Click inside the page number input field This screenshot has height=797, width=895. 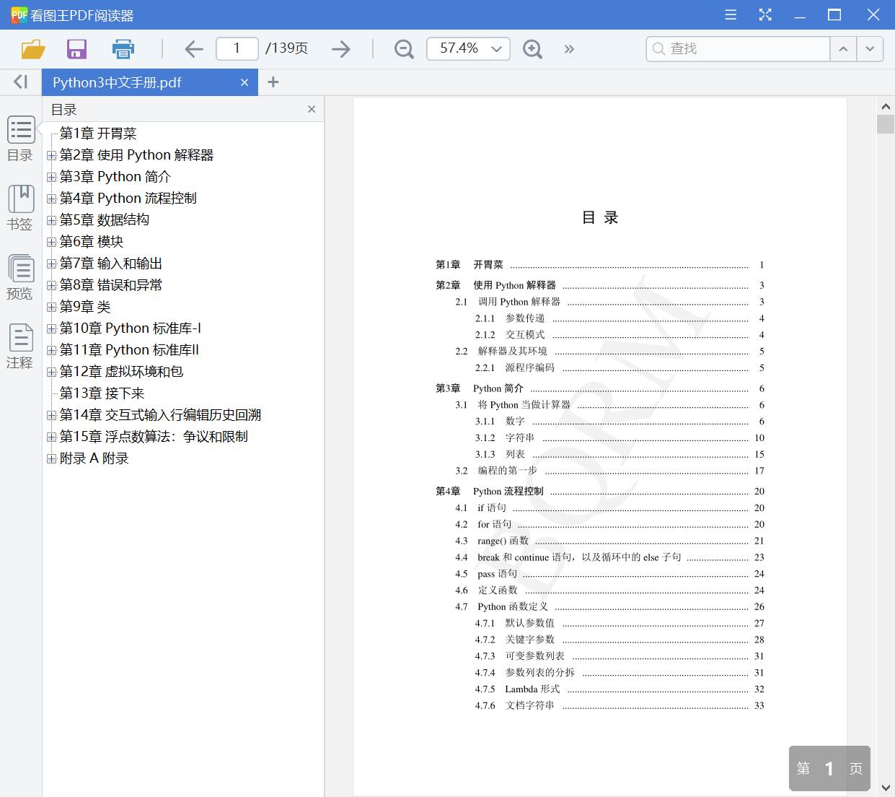coord(237,48)
